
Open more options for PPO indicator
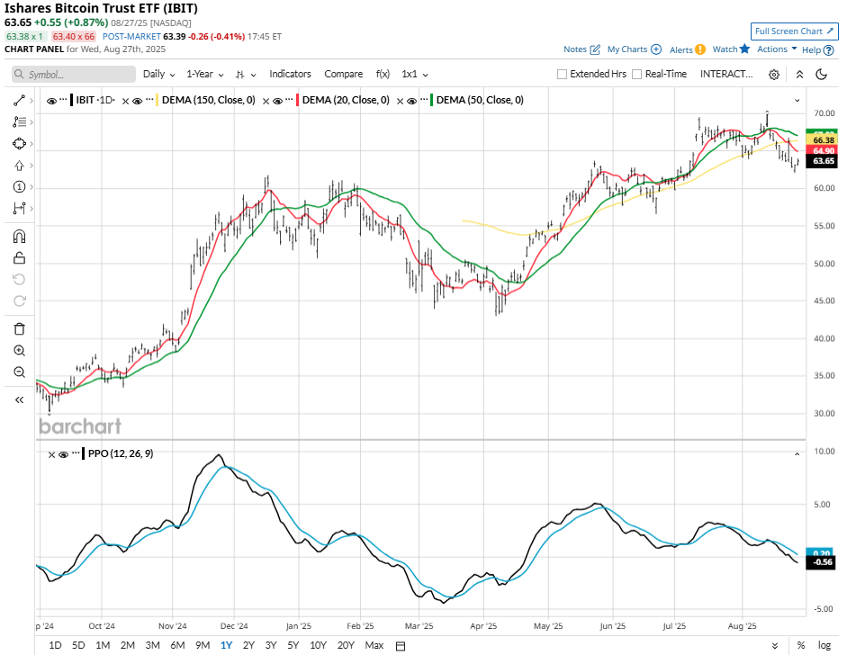point(76,453)
